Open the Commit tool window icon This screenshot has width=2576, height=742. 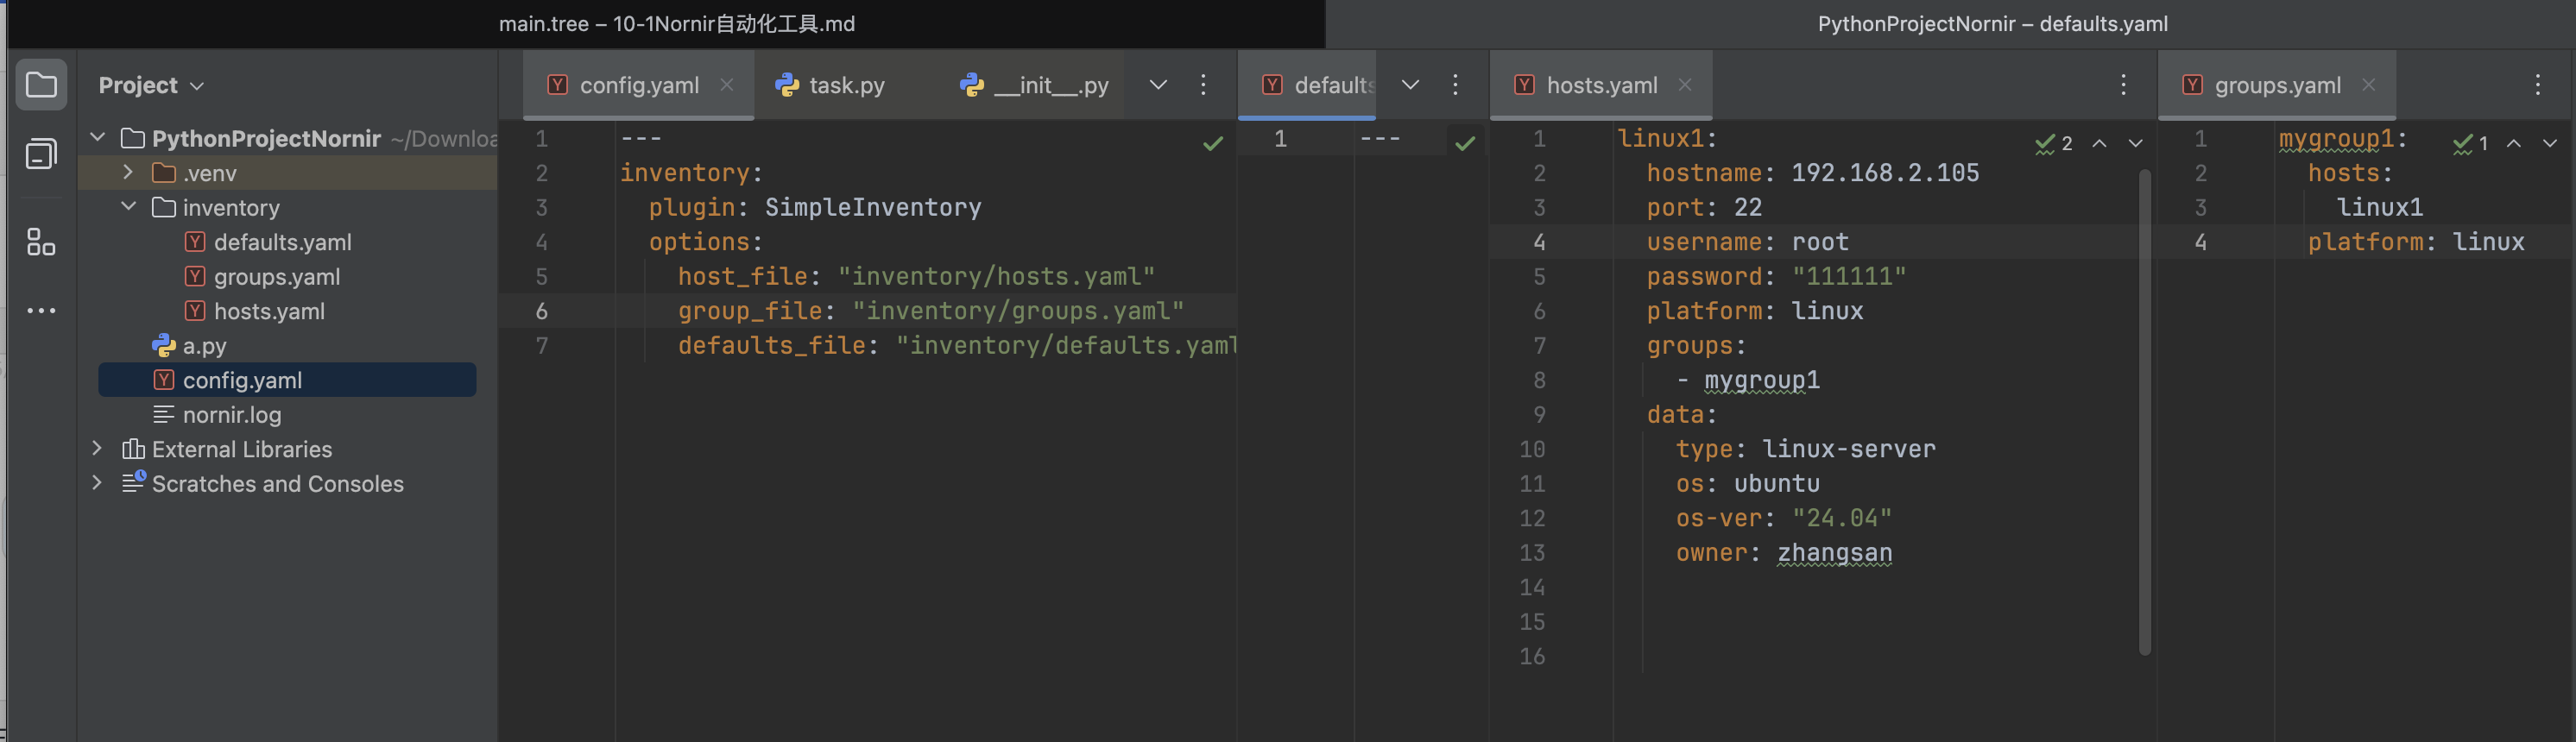[41, 154]
